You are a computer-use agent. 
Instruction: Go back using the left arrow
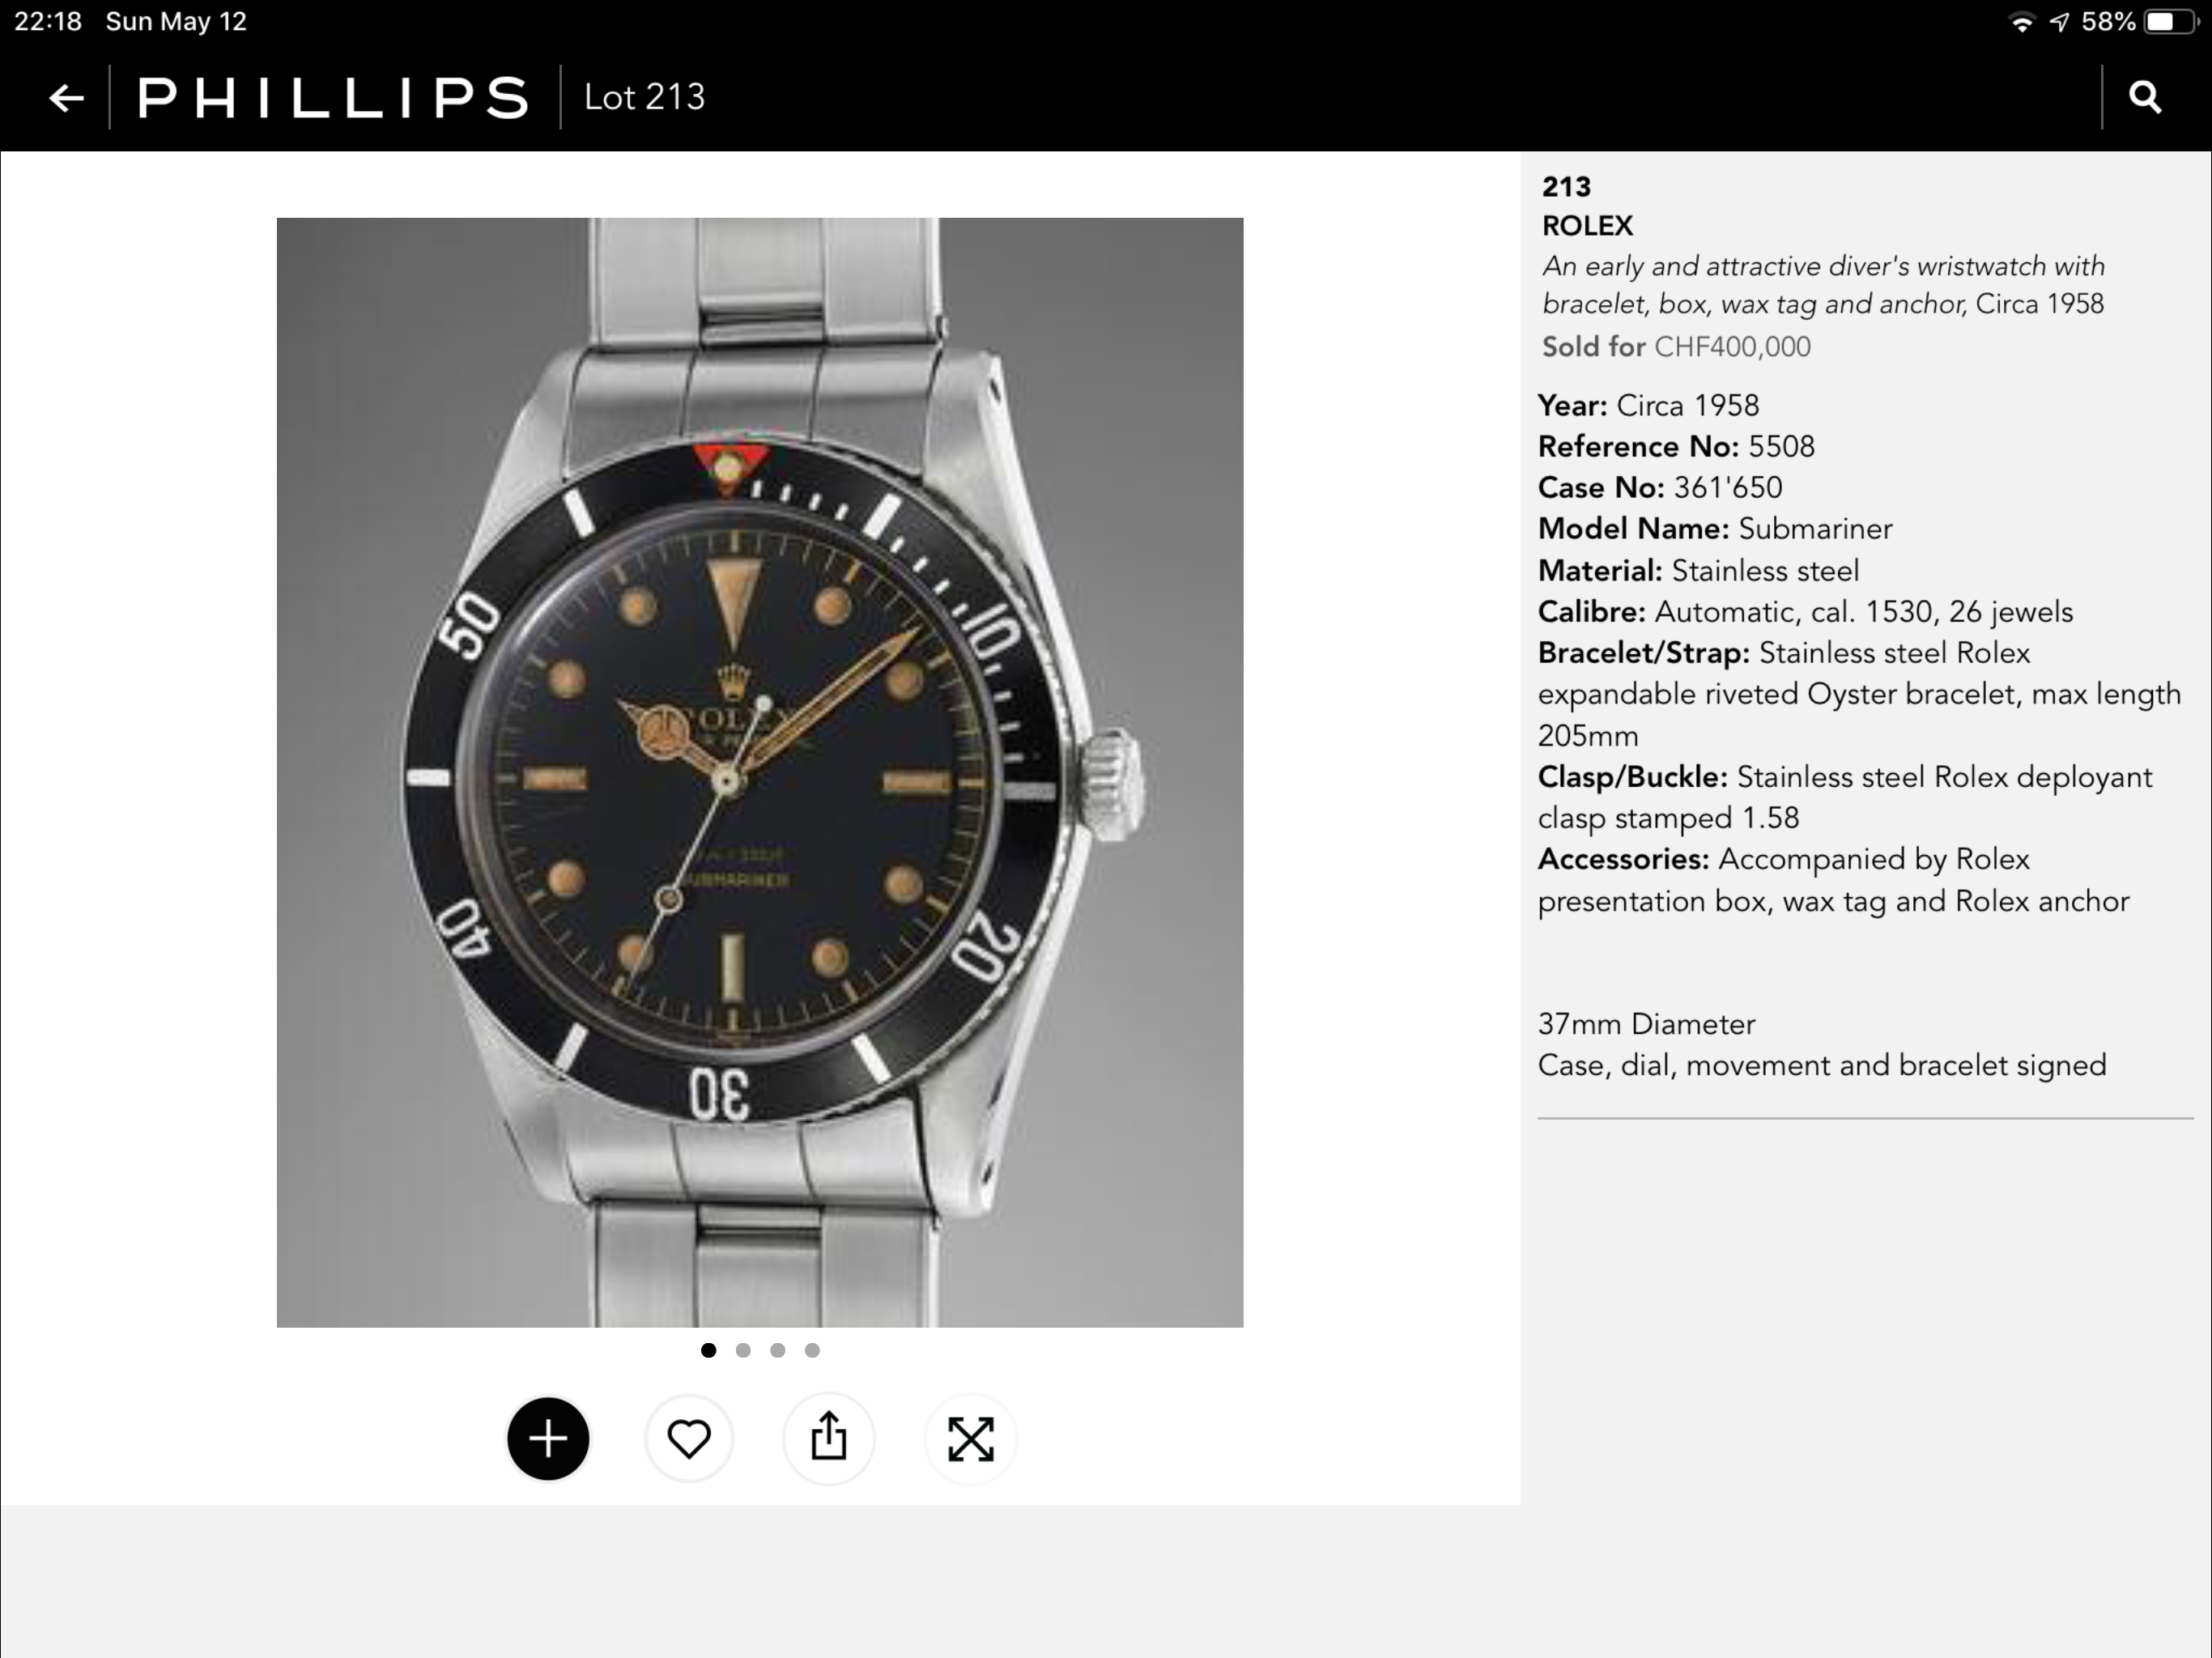66,98
